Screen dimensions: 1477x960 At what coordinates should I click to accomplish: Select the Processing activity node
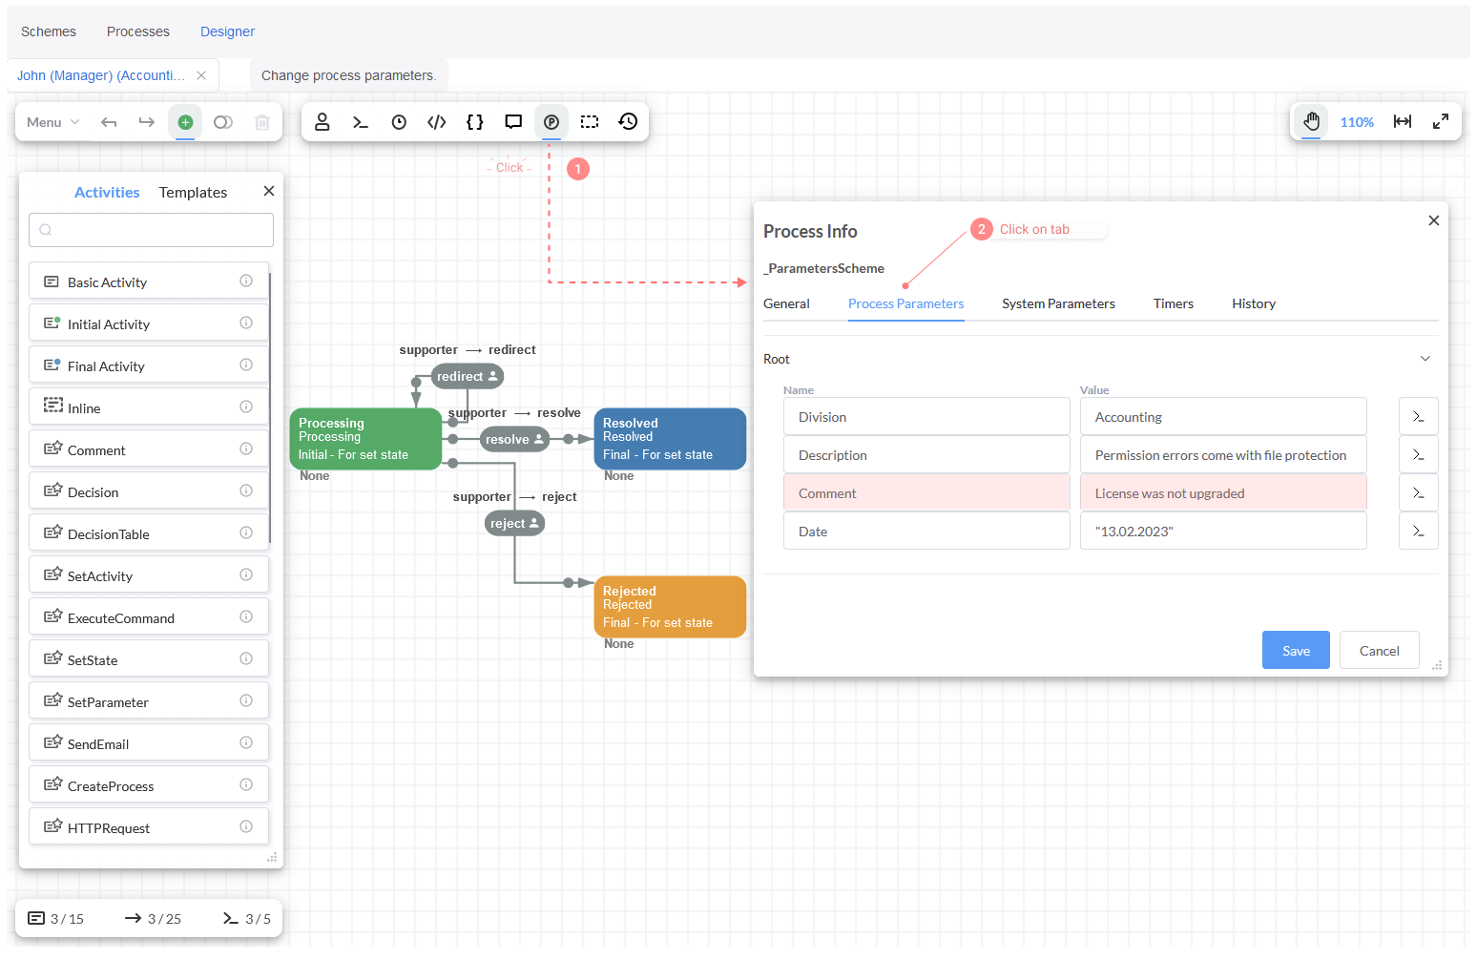pos(365,439)
